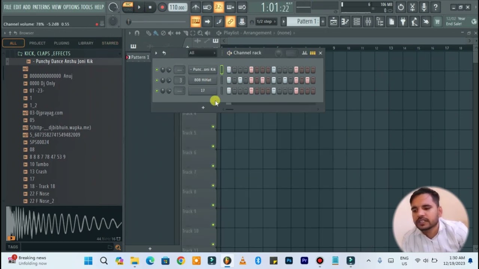Select the Slip tool in Playlist
This screenshot has height=269, width=479.
[x=178, y=33]
